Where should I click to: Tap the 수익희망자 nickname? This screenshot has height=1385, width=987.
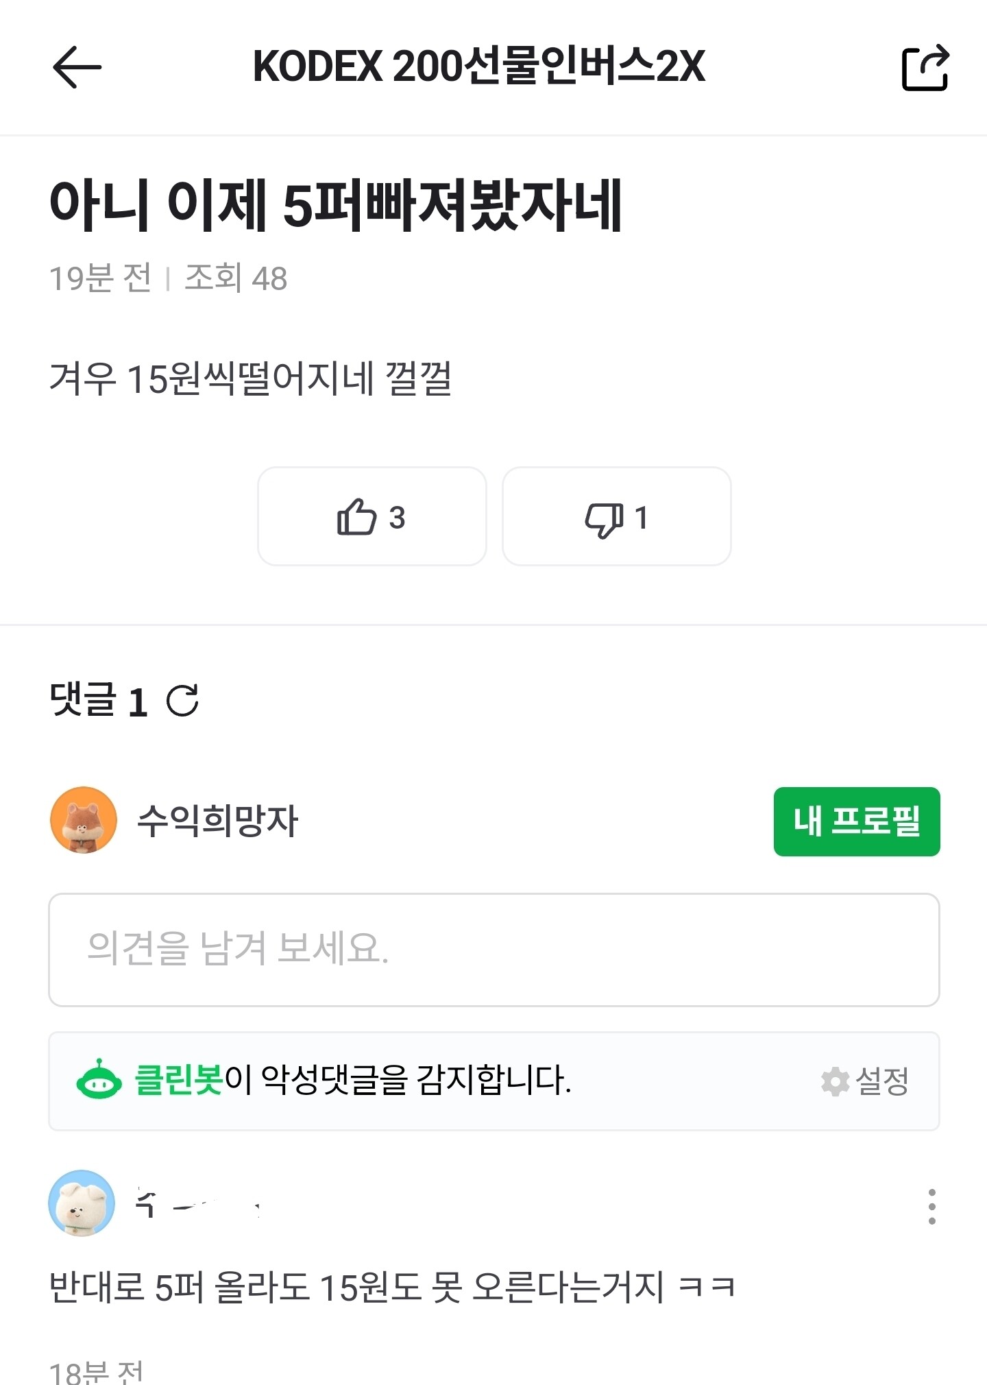218,821
